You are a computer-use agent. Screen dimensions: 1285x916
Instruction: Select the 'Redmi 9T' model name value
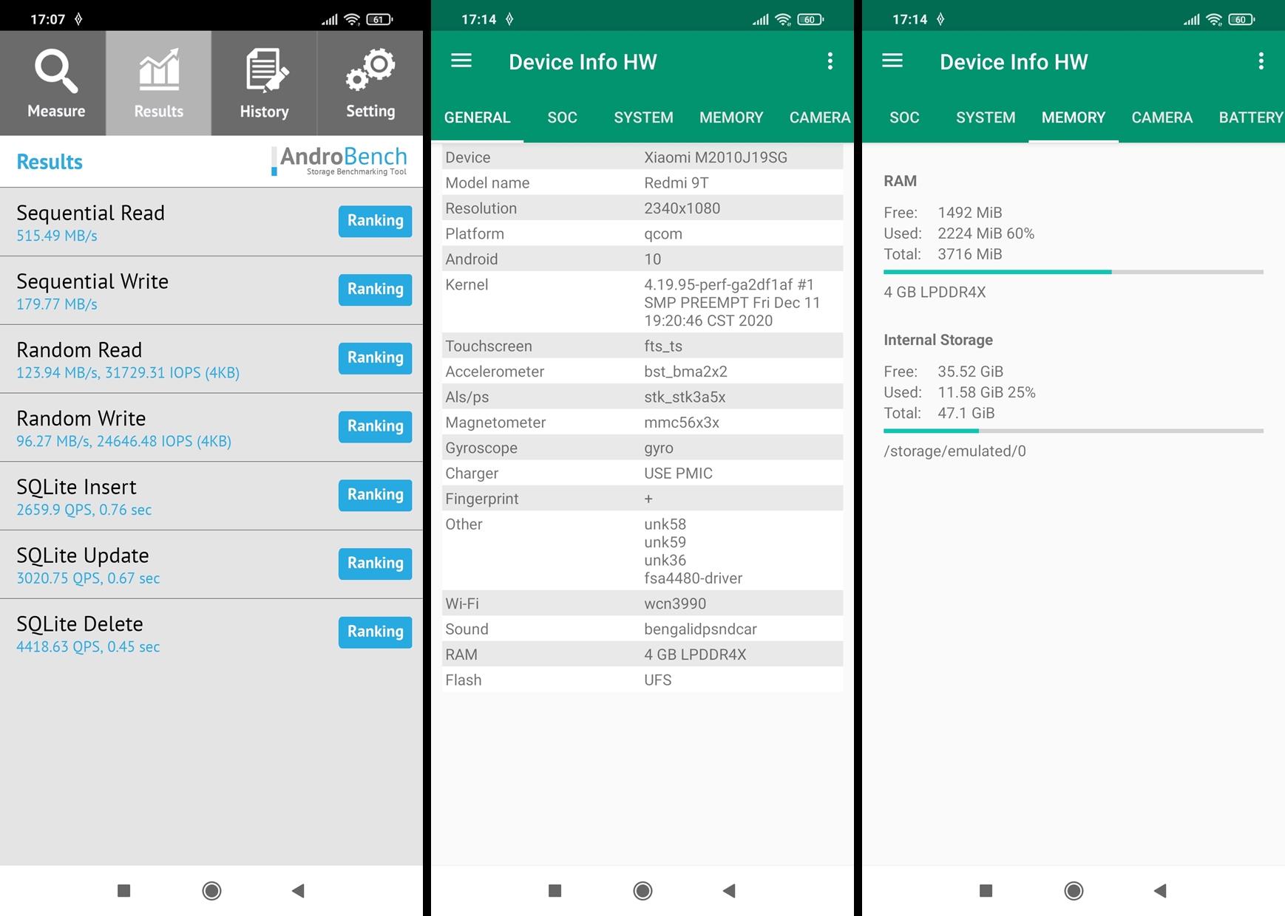pos(676,182)
